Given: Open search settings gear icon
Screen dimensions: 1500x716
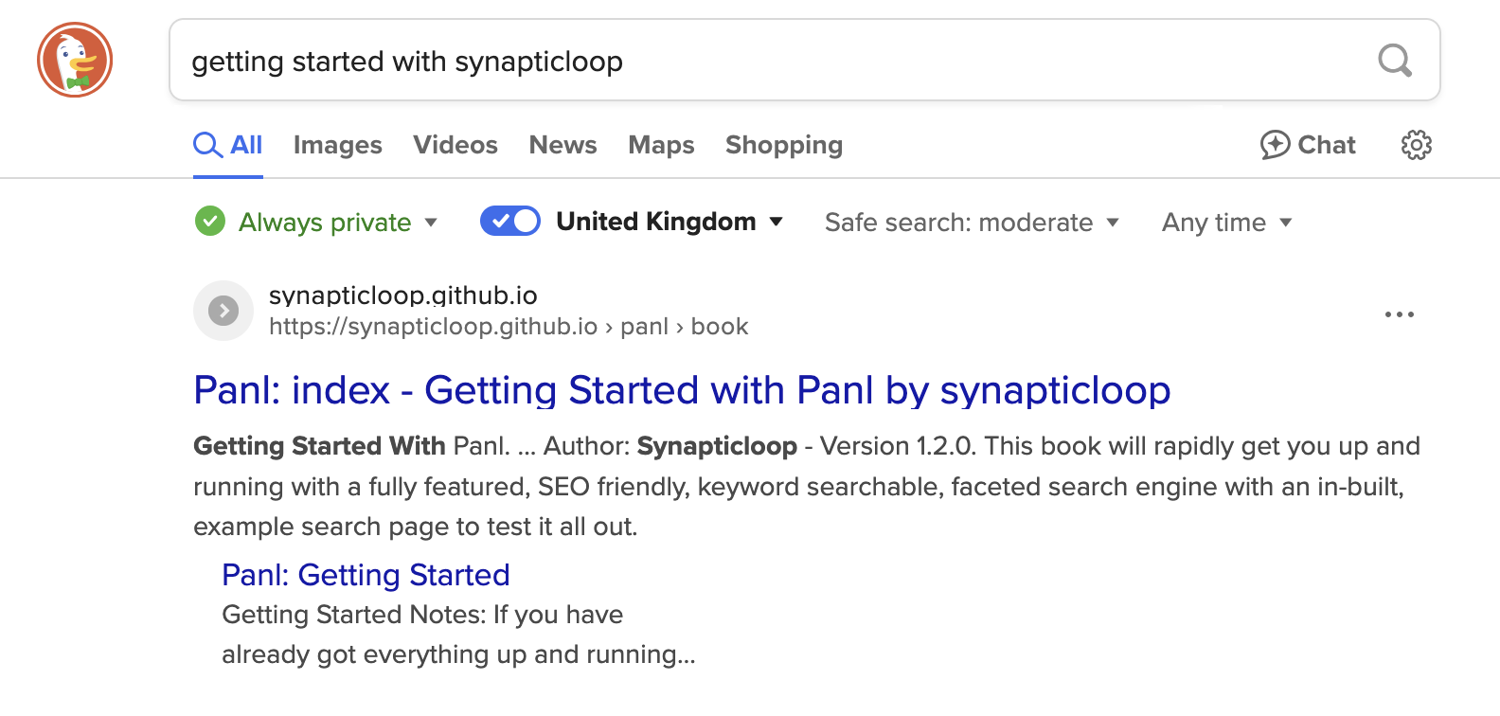Looking at the screenshot, I should pos(1416,145).
